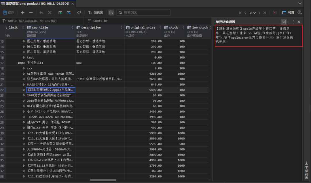Toggle sorting on the sub_title column
The width and height of the screenshot is (311, 183).
[73, 27]
